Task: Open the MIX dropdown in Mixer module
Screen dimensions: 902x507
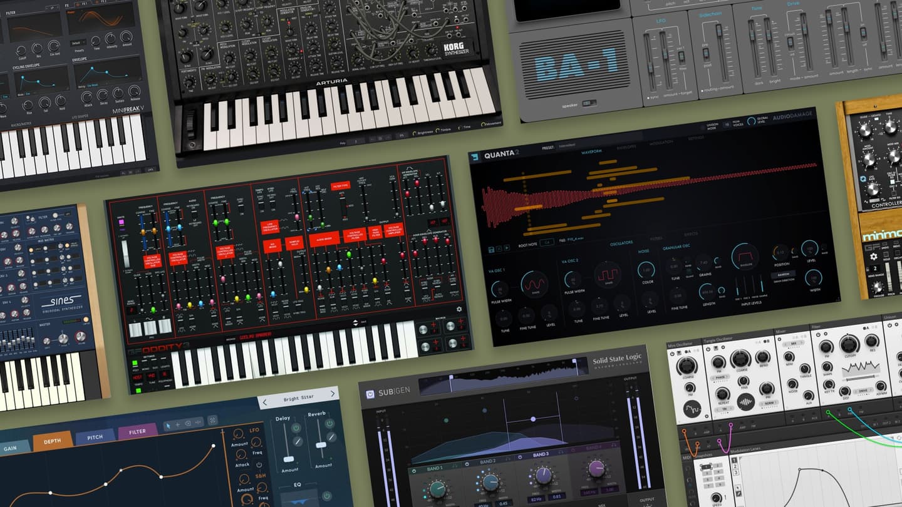Action: pos(794,343)
